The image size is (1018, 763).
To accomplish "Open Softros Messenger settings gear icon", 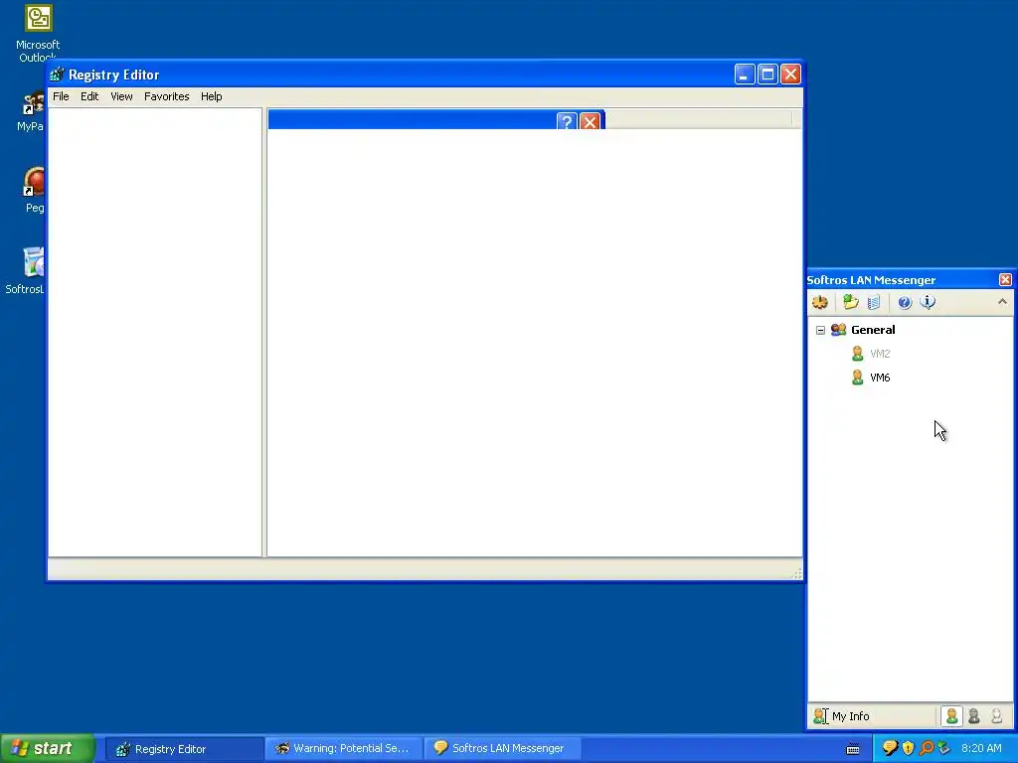I will point(820,302).
